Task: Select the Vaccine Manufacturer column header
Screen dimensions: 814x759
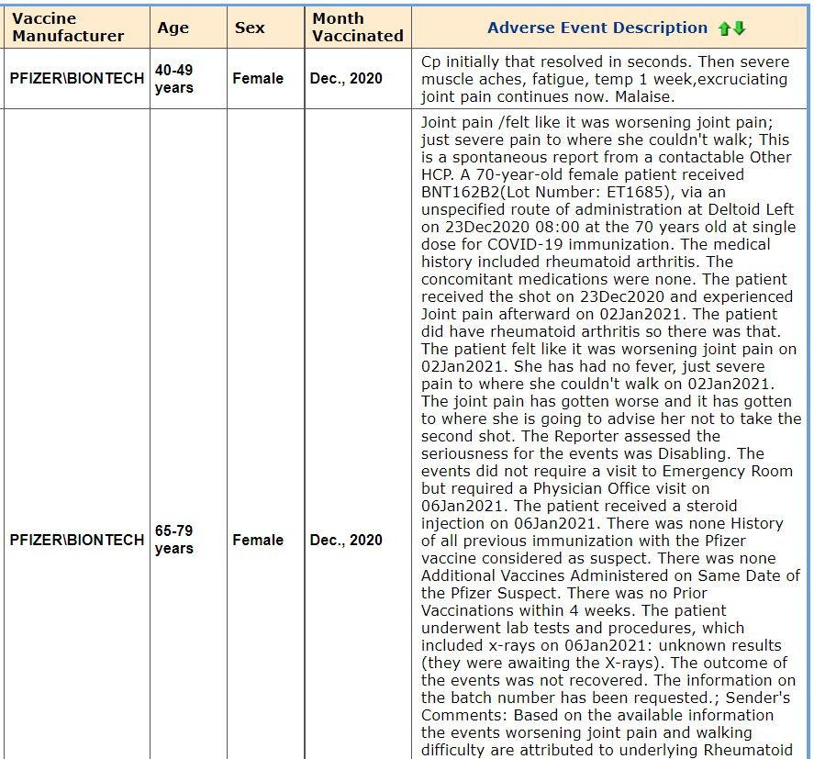Action: 76,28
